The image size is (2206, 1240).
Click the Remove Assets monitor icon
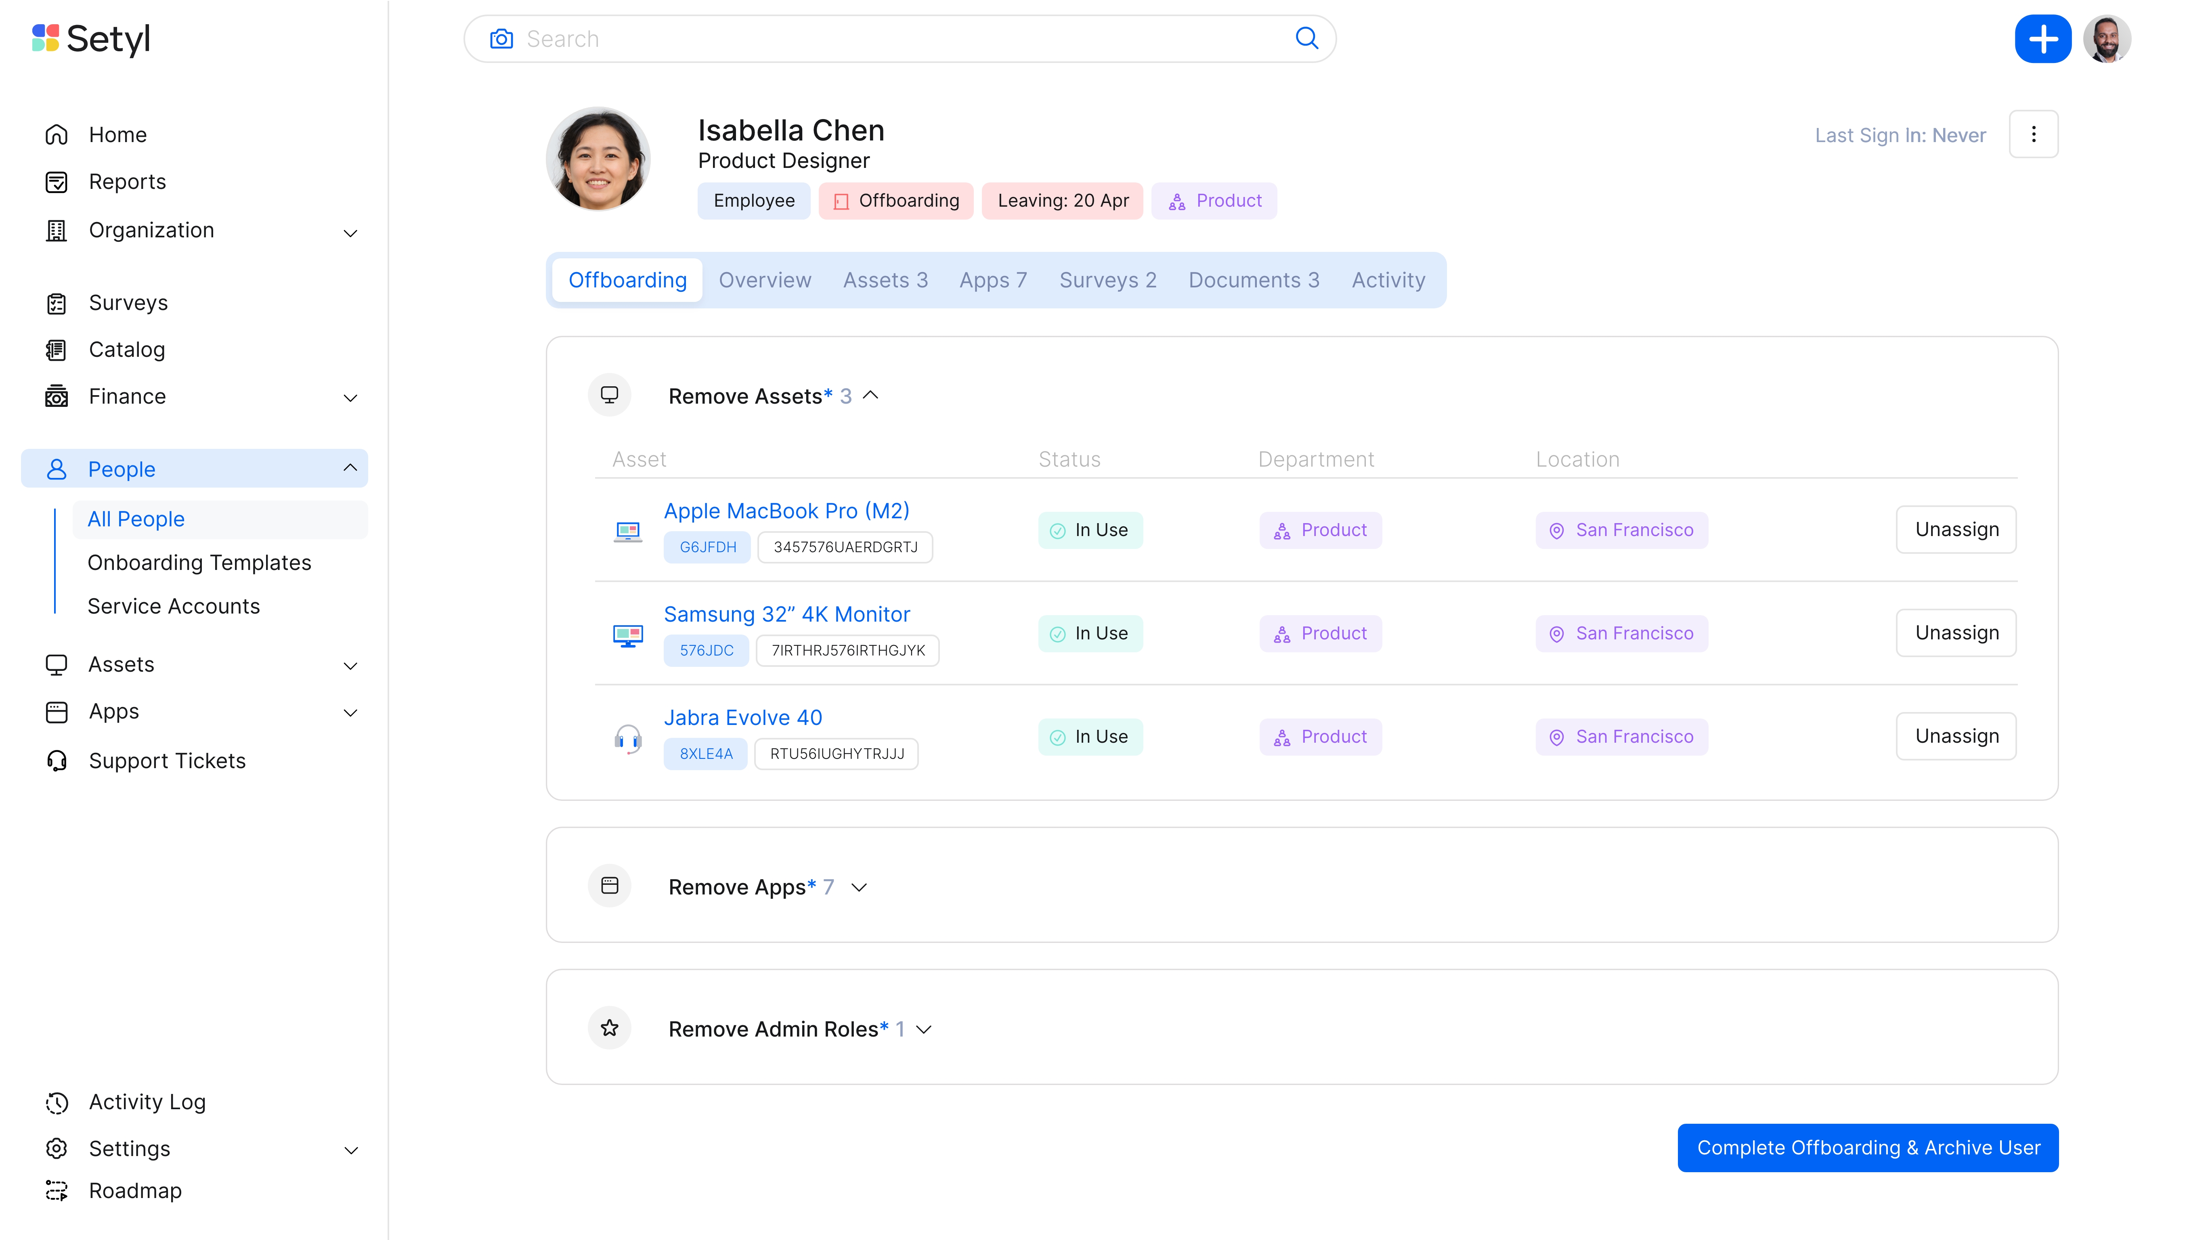click(609, 395)
